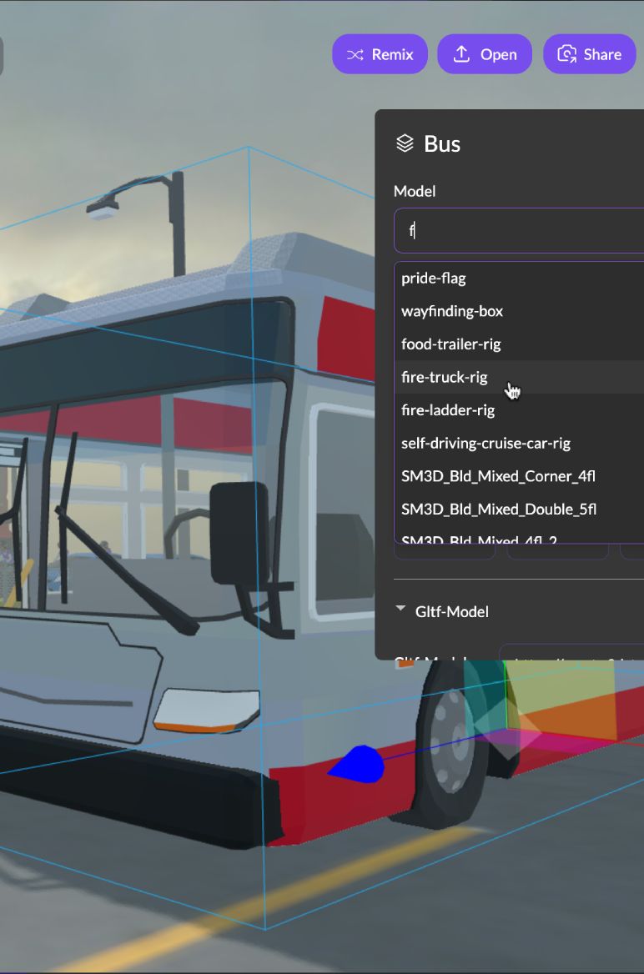Screen dimensions: 644x974
Task: Click the Remix shuffle button
Action: [380, 54]
